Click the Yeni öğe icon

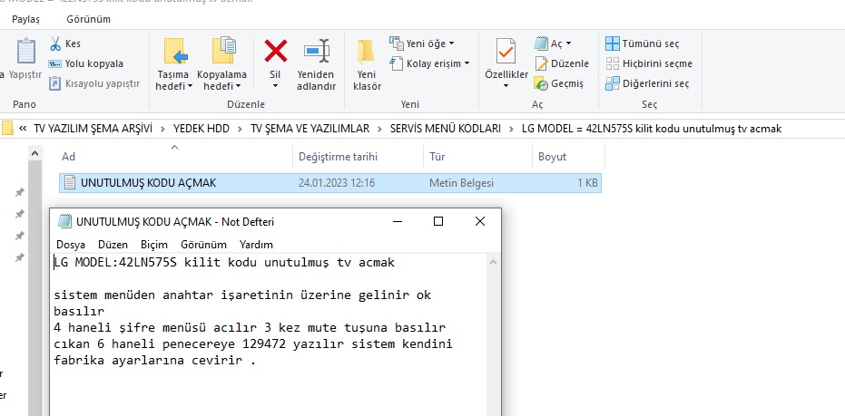tap(396, 44)
